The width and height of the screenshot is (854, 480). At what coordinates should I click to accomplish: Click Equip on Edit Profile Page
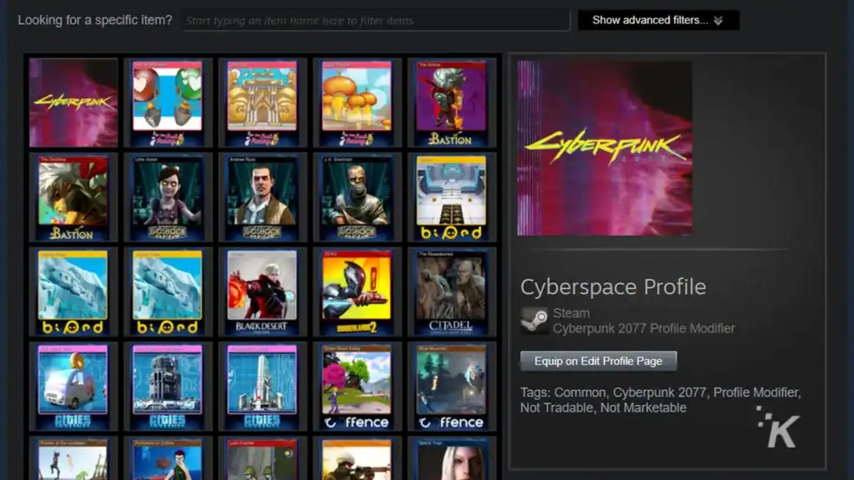[598, 361]
